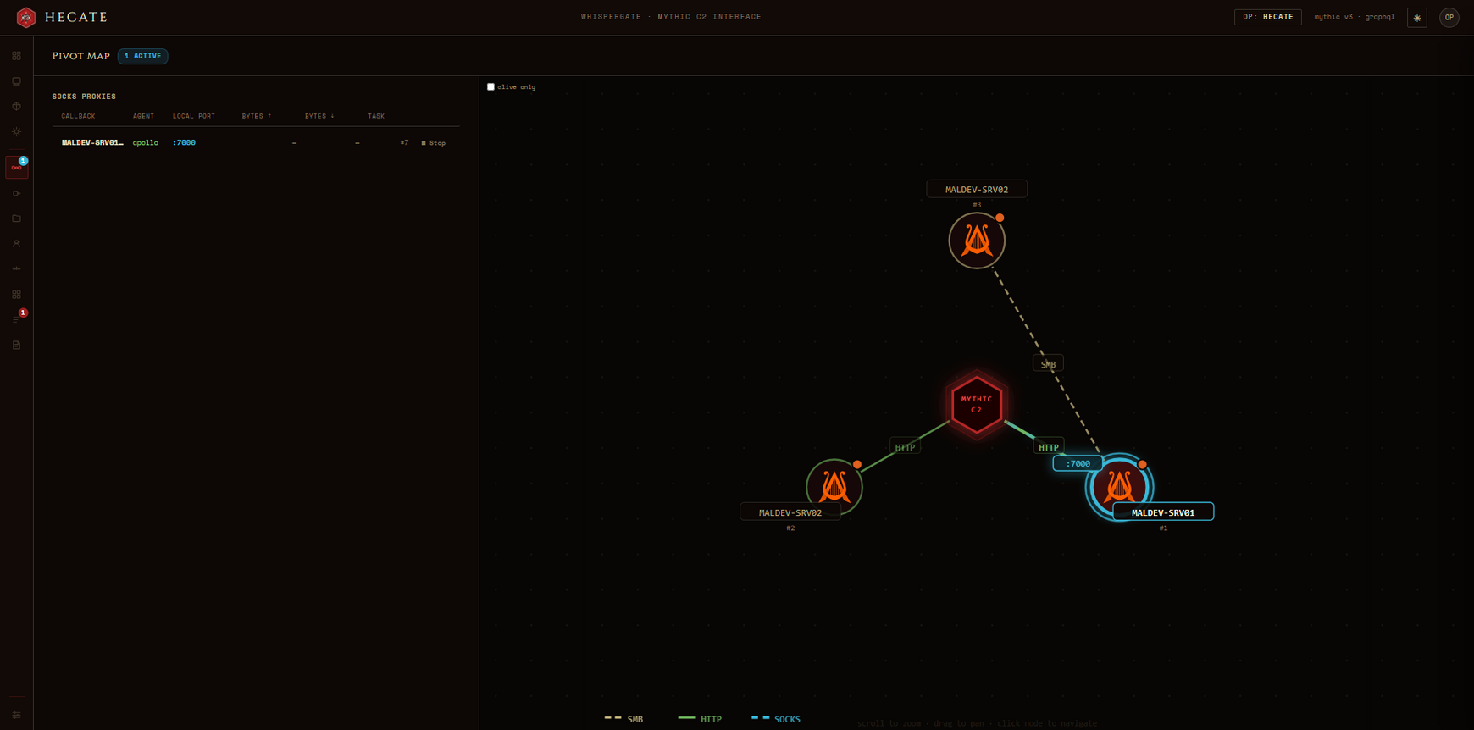Open the four-square dashboard icon at the sidebar top

[16, 56]
